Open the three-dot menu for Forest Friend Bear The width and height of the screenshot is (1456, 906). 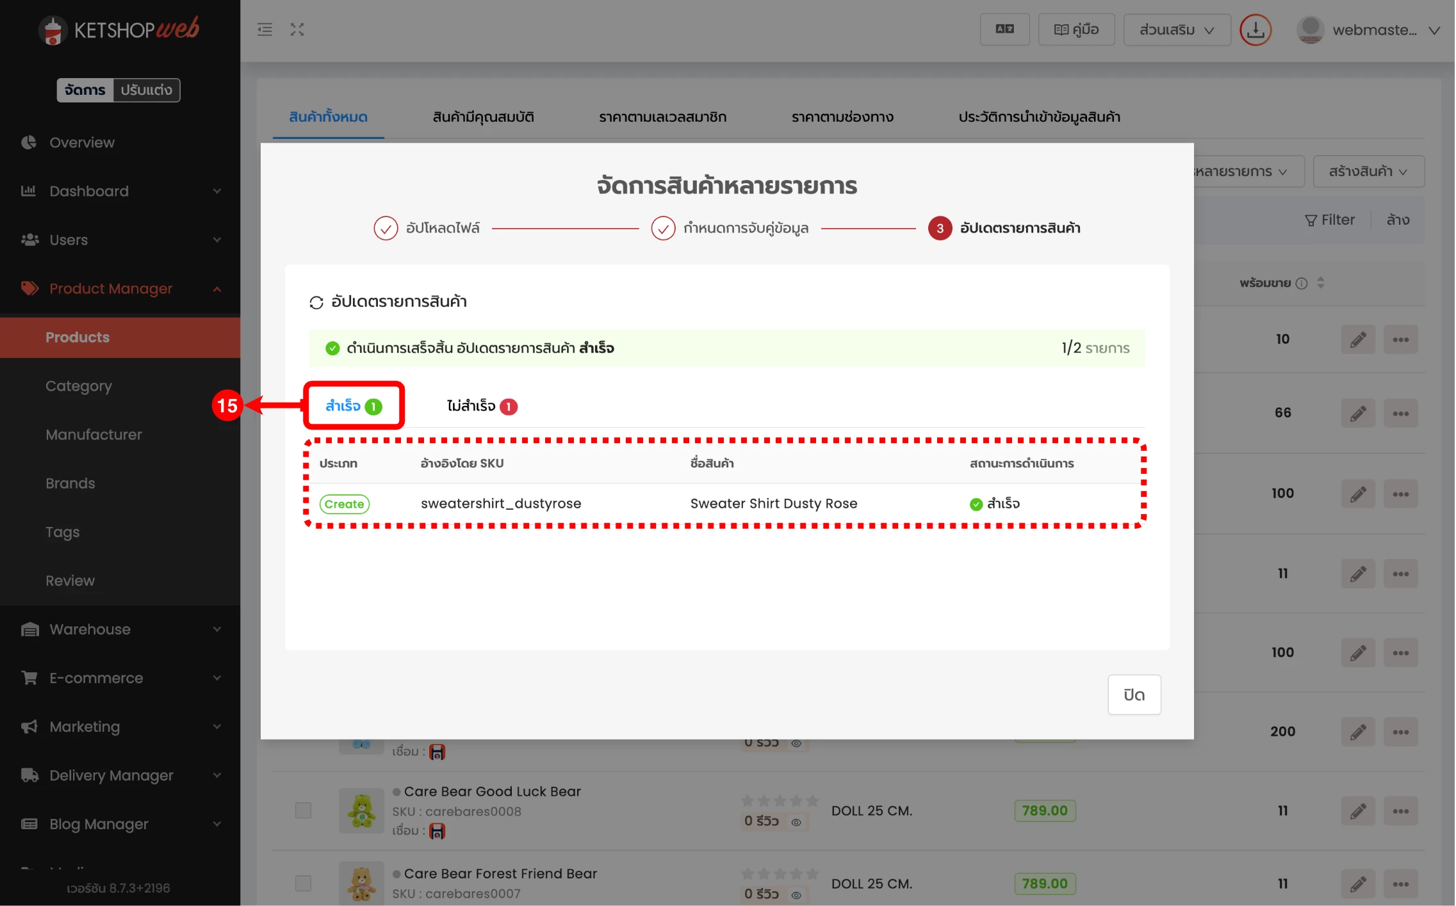click(x=1400, y=884)
